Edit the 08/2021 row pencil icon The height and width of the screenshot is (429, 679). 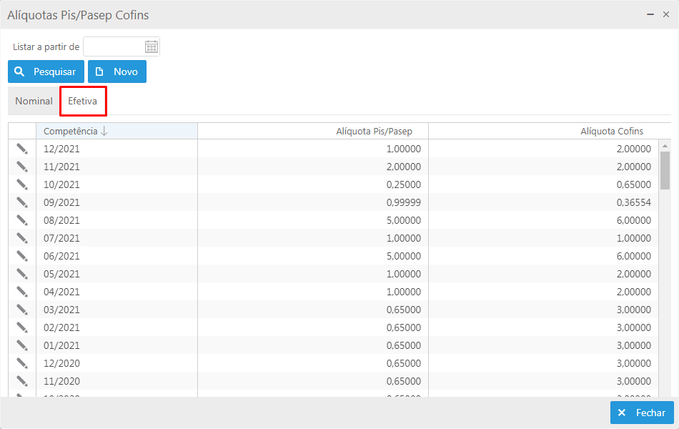click(x=22, y=220)
